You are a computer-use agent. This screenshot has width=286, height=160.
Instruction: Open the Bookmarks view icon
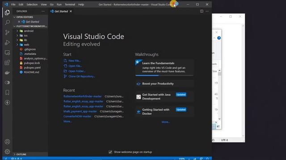(7, 92)
